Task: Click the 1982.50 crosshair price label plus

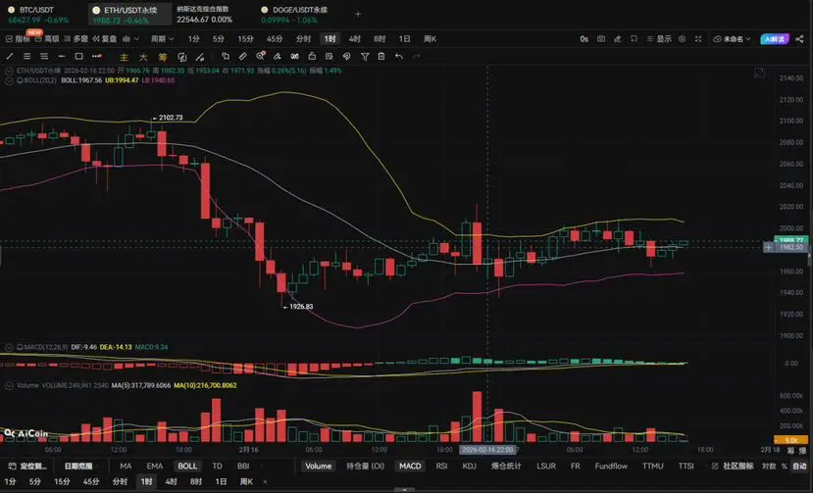Action: pyautogui.click(x=769, y=248)
